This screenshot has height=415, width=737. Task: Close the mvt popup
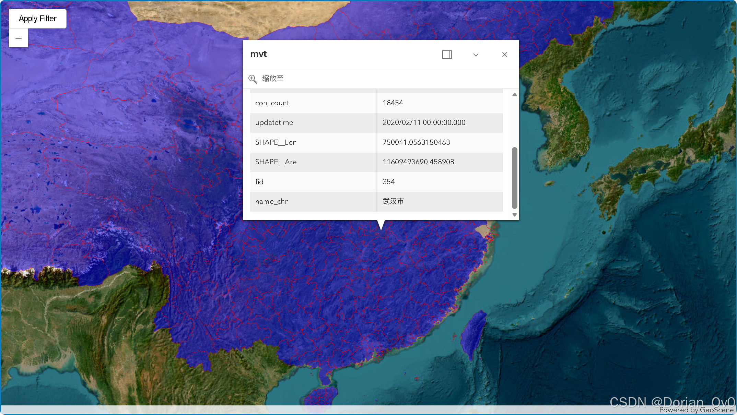tap(504, 55)
